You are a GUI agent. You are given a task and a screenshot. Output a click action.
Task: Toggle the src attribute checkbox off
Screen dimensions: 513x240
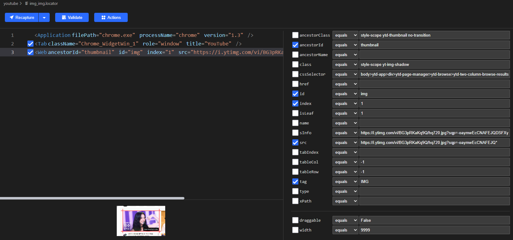point(295,142)
